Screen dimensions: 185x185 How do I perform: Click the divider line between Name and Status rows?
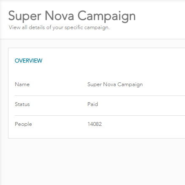point(100,95)
